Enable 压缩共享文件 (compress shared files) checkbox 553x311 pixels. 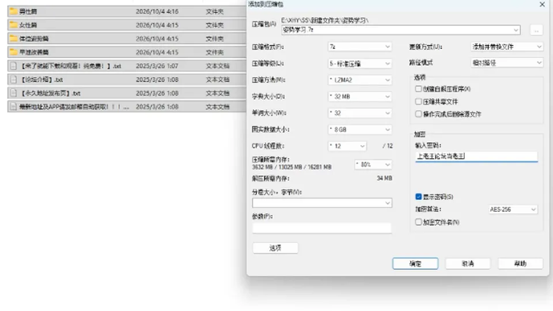(x=418, y=101)
